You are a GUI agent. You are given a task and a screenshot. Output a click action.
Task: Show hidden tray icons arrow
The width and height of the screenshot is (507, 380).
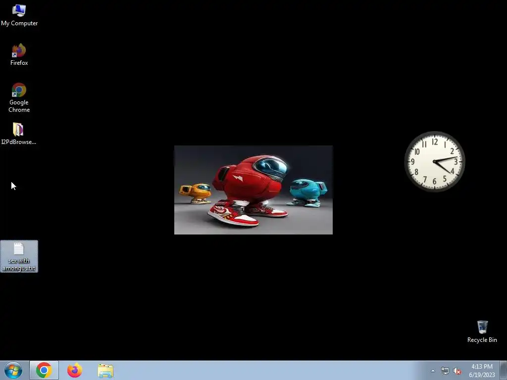pos(433,371)
